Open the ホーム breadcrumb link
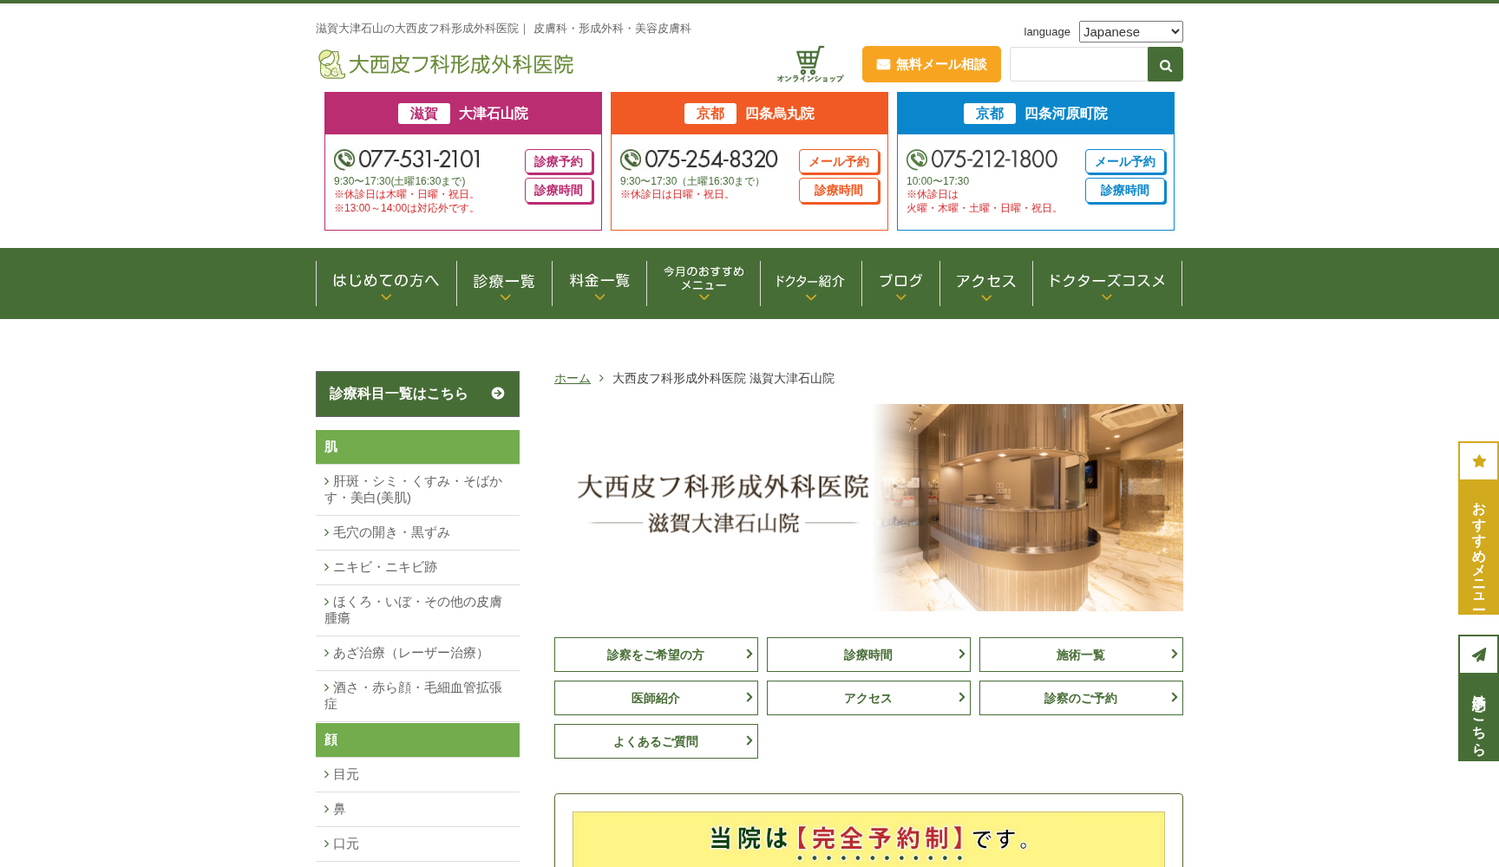The width and height of the screenshot is (1499, 867). point(572,378)
